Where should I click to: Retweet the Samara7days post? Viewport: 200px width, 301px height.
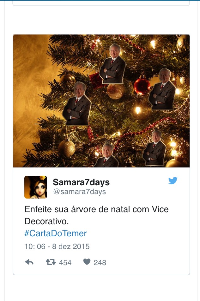pos(51,262)
